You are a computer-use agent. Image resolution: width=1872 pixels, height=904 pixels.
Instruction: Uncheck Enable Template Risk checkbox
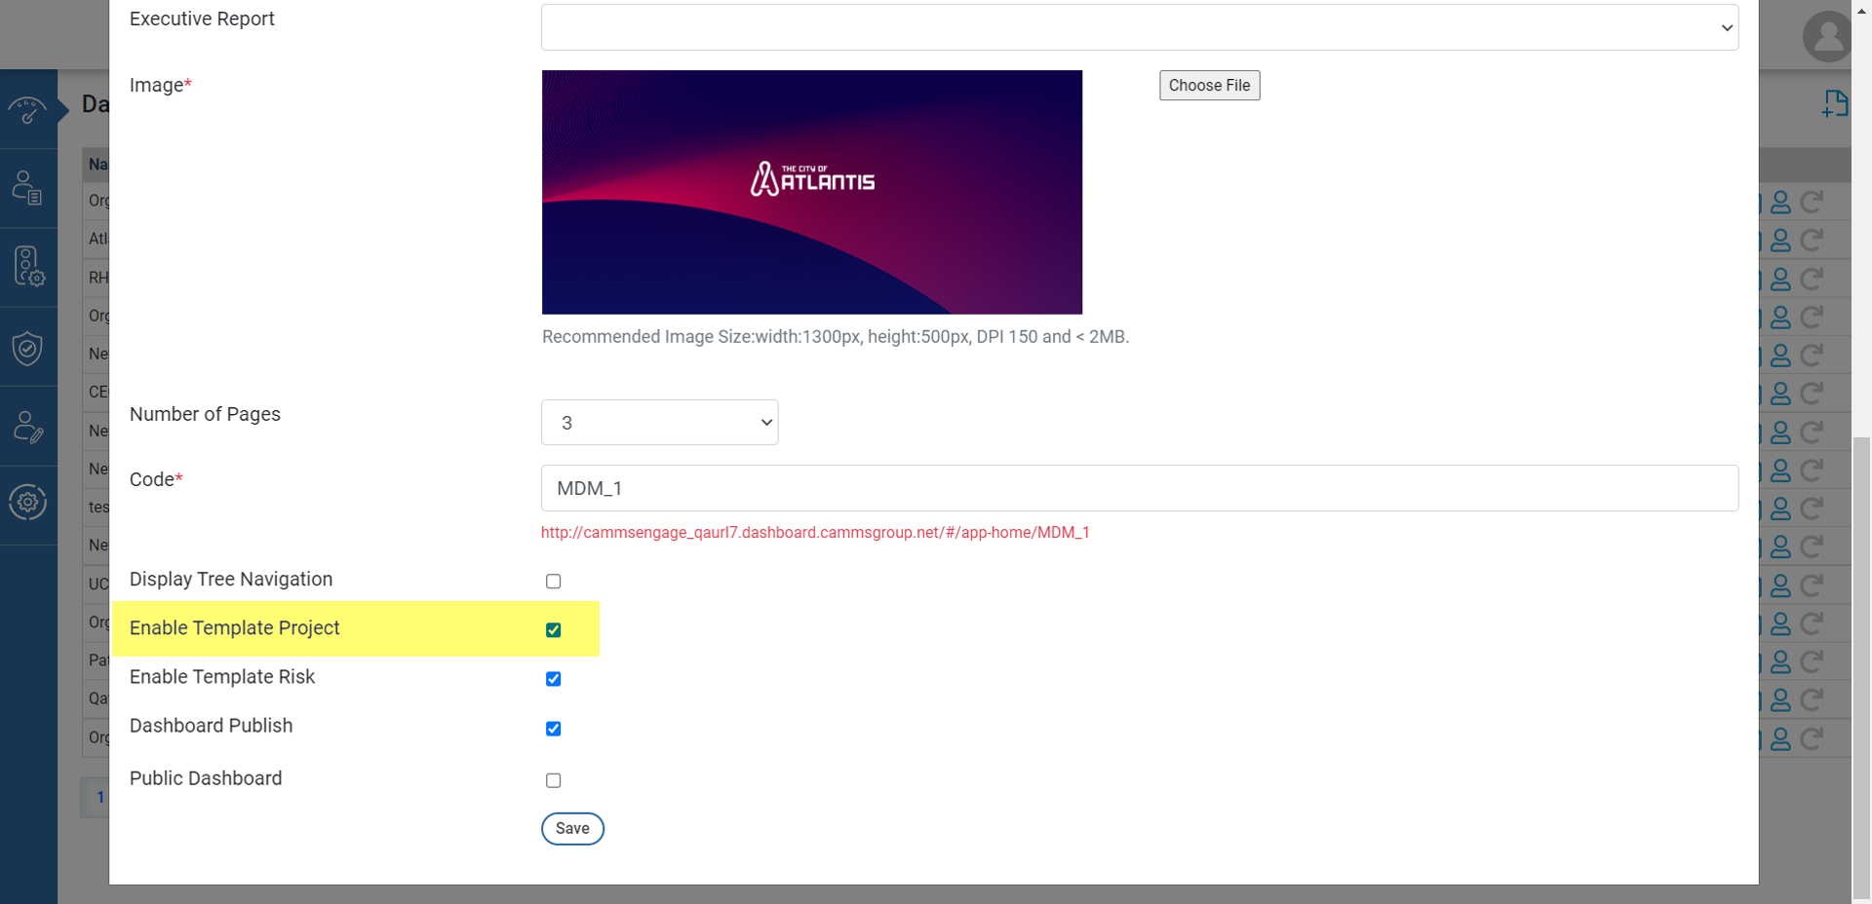pos(553,679)
